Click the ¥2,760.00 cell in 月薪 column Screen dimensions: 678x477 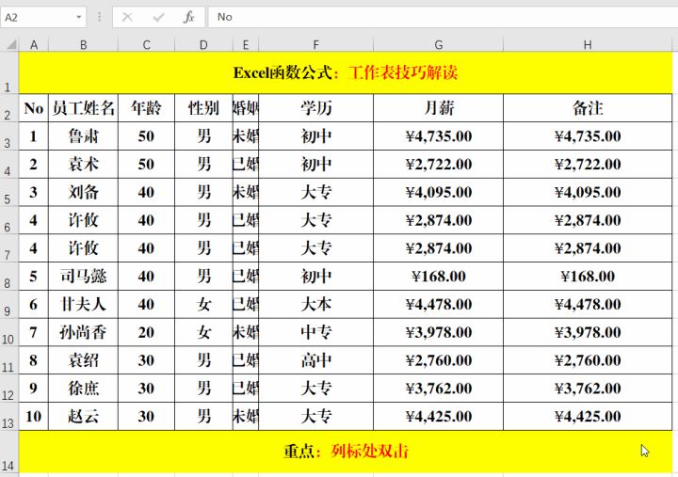click(x=439, y=360)
